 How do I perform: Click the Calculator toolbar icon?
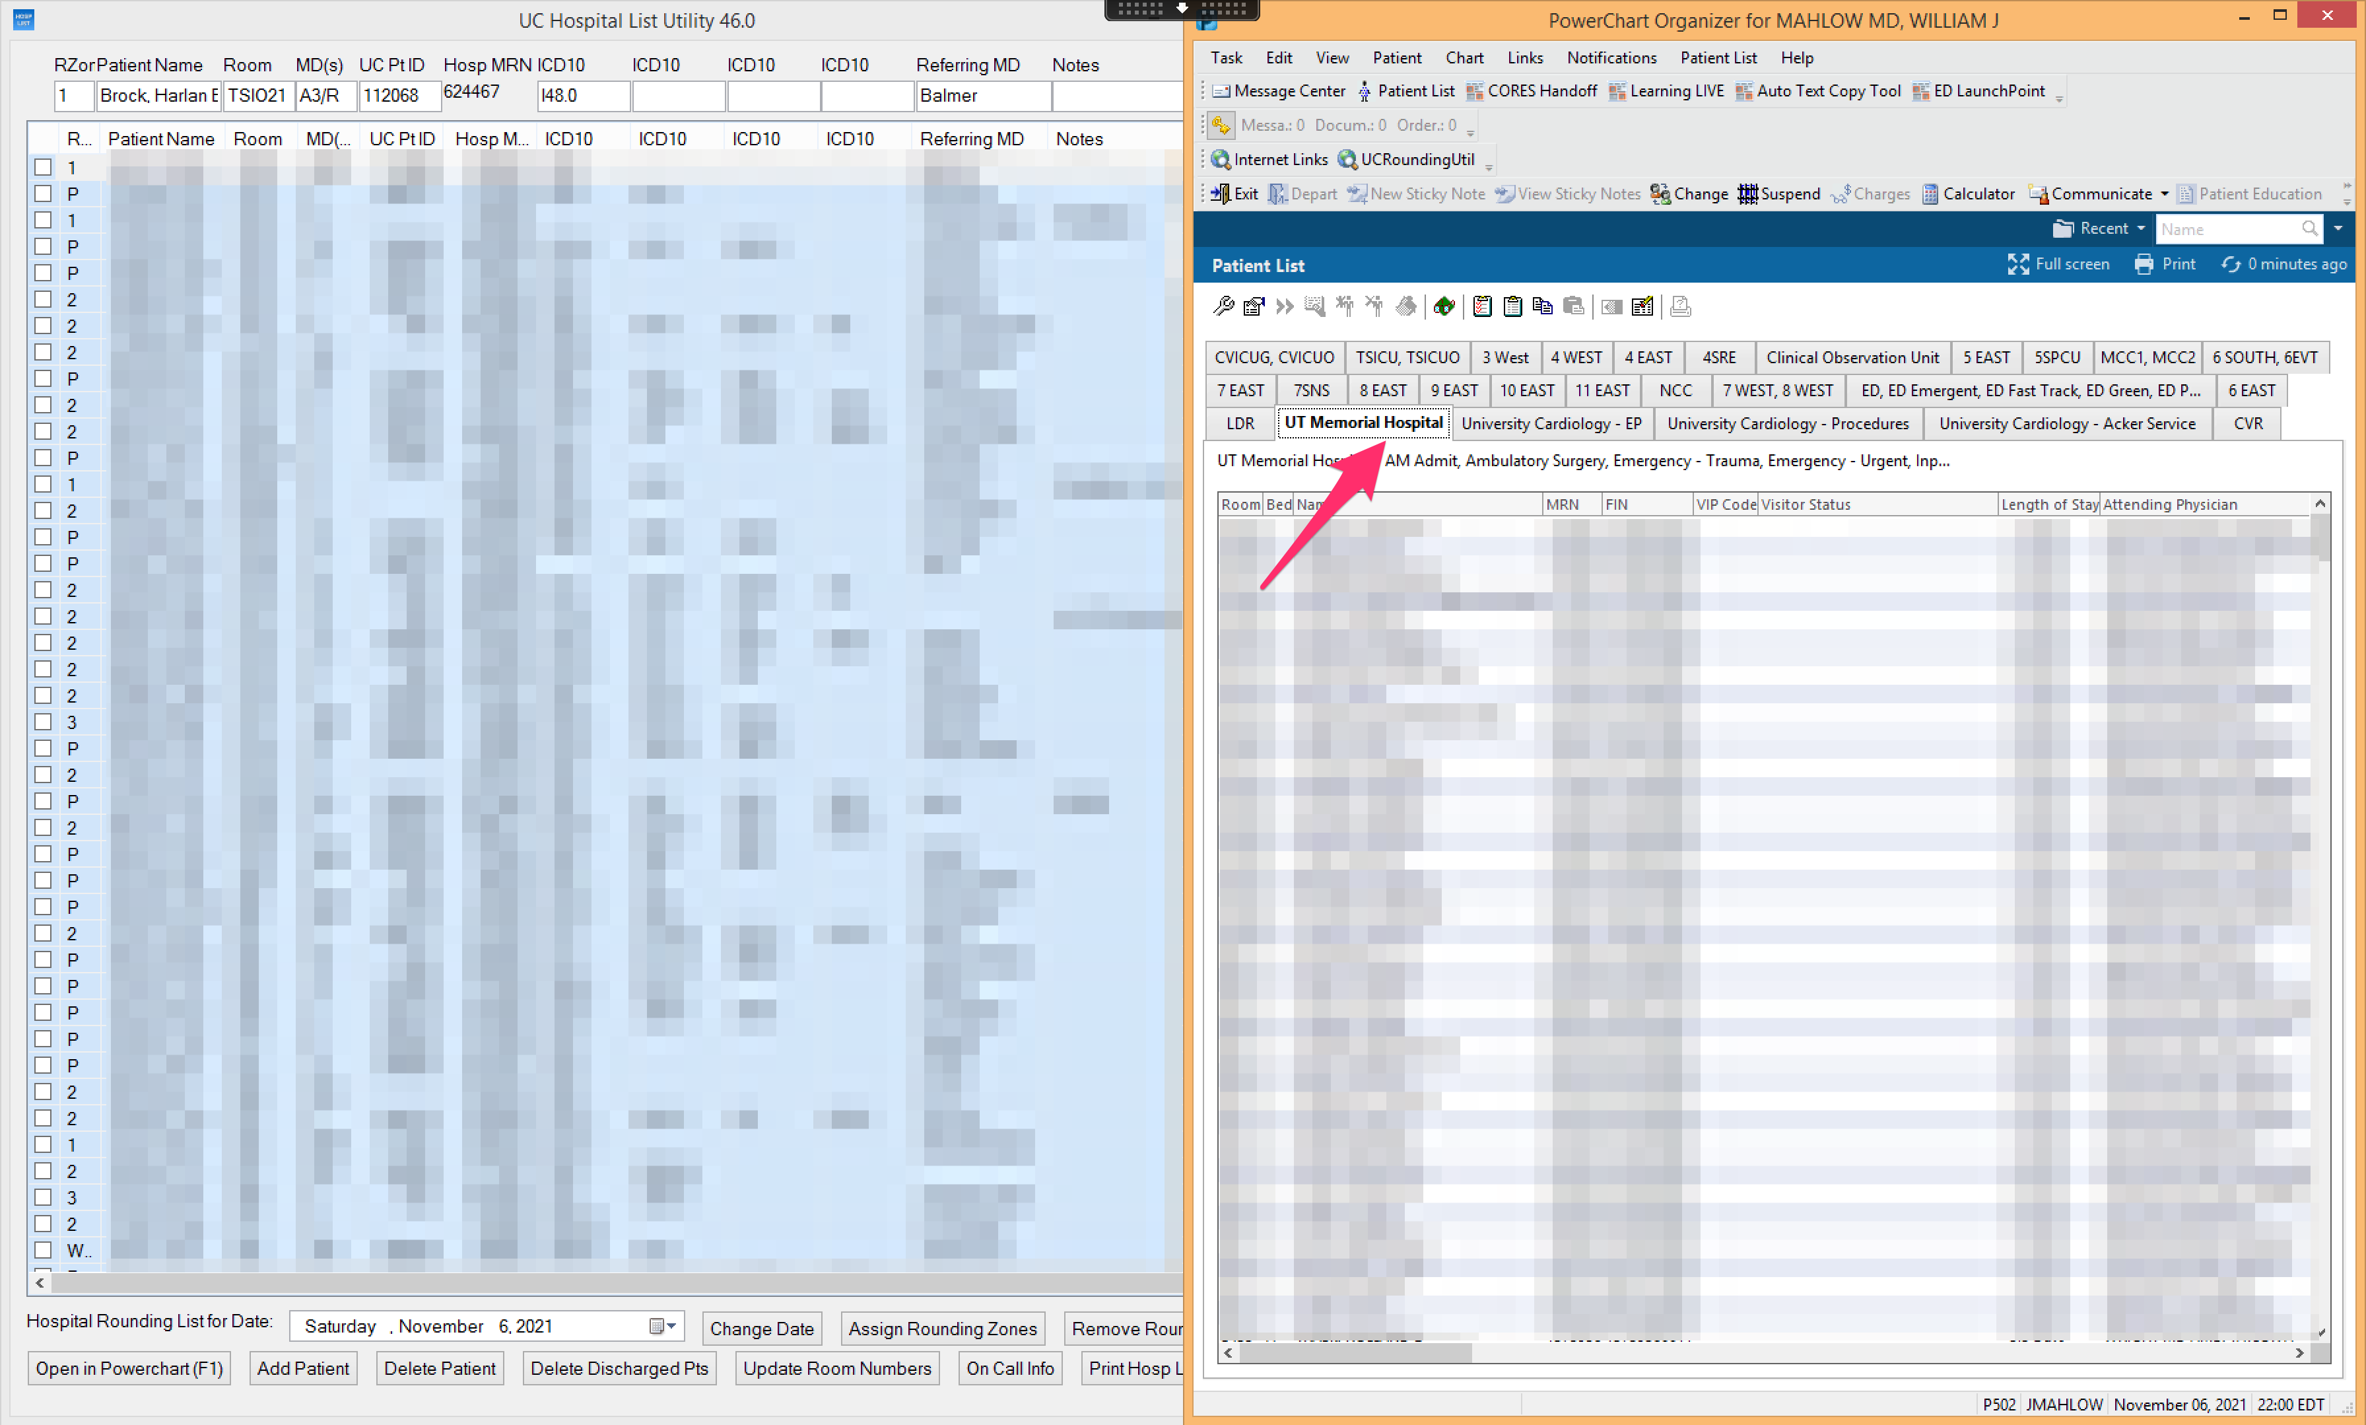pos(1929,194)
